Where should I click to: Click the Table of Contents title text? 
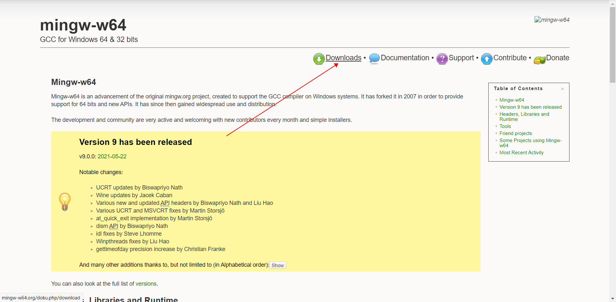tap(518, 88)
